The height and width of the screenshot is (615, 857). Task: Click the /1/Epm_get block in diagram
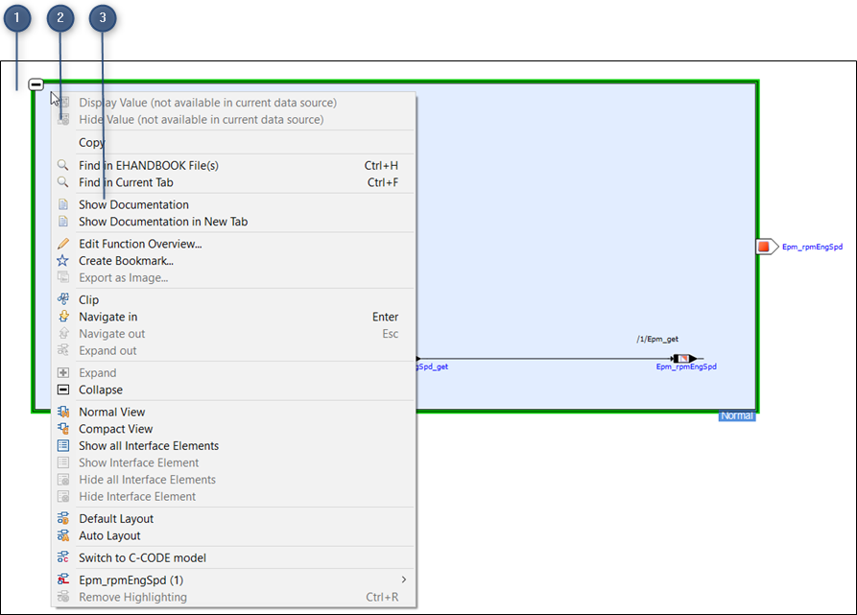pos(683,359)
